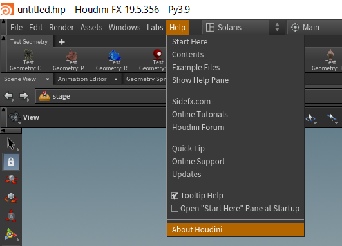Choose Contents from Help menu
This screenshot has width=342, height=246.
tap(236, 55)
